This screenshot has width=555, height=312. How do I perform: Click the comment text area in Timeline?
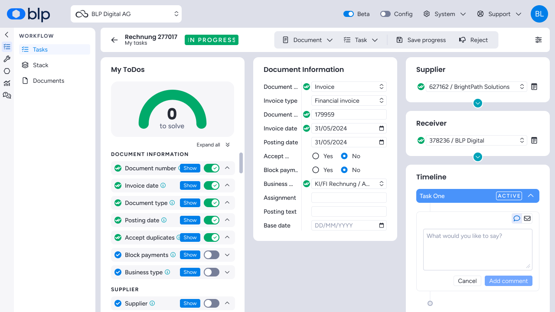478,250
